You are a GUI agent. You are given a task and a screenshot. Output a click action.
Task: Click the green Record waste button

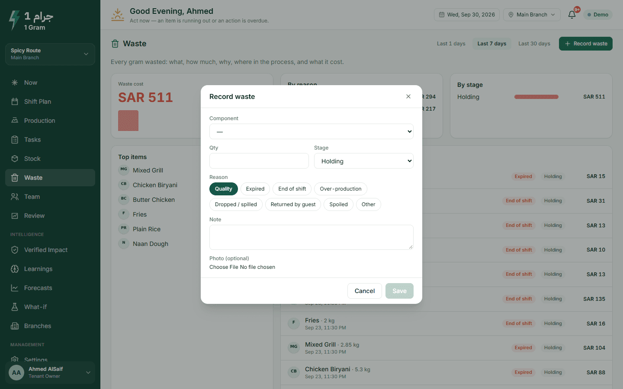tap(586, 44)
